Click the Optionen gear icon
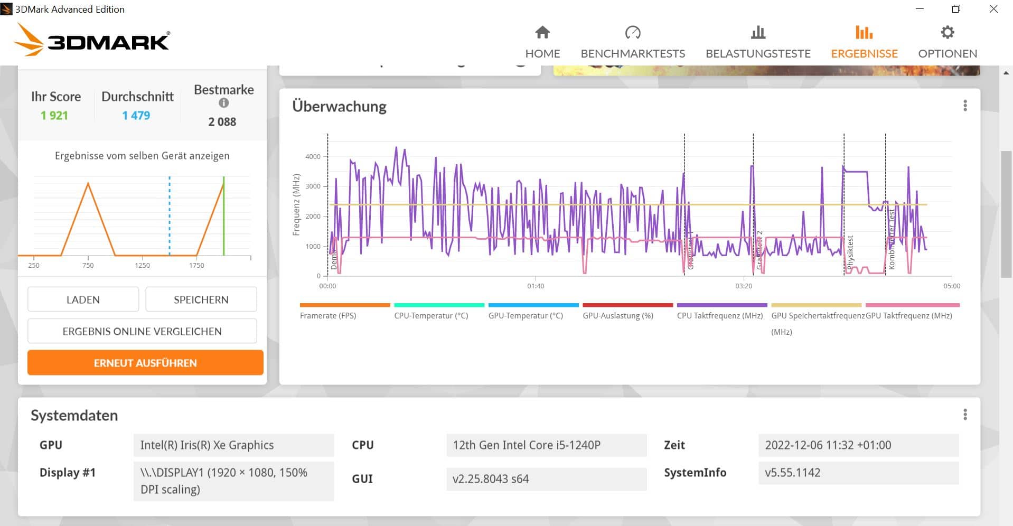Viewport: 1013px width, 526px height. coord(947,33)
